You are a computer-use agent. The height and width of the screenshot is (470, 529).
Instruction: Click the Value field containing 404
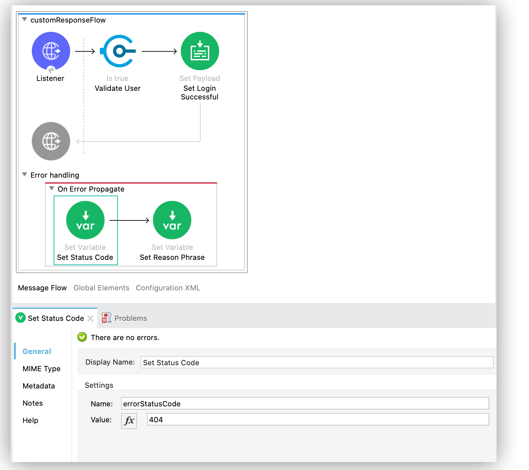click(318, 420)
